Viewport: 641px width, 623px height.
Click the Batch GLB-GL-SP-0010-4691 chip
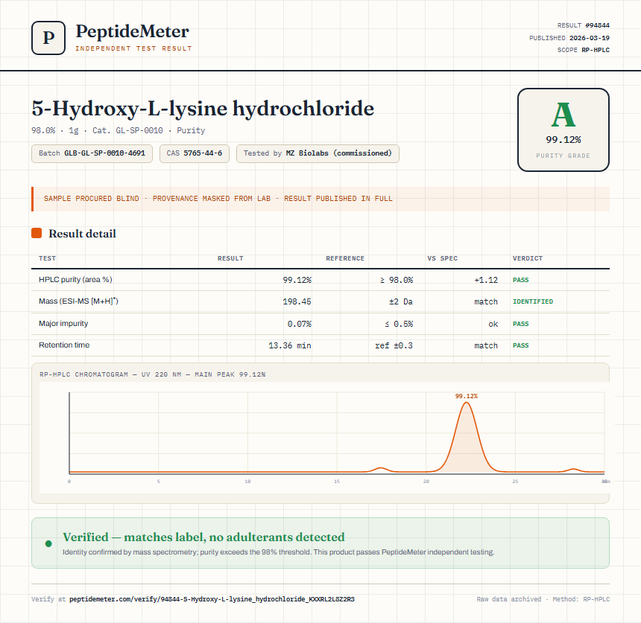coord(92,153)
